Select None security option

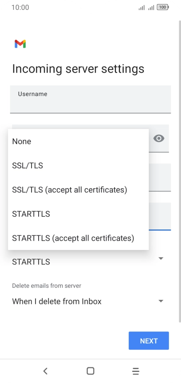click(x=79, y=141)
